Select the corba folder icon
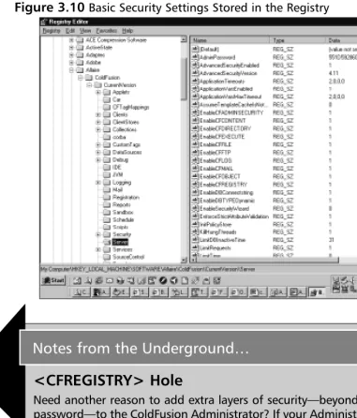Viewport: 357px width, 418px height. click(x=107, y=137)
